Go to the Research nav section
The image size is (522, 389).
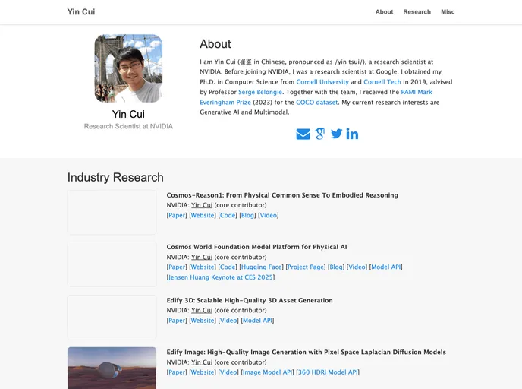pyautogui.click(x=417, y=12)
